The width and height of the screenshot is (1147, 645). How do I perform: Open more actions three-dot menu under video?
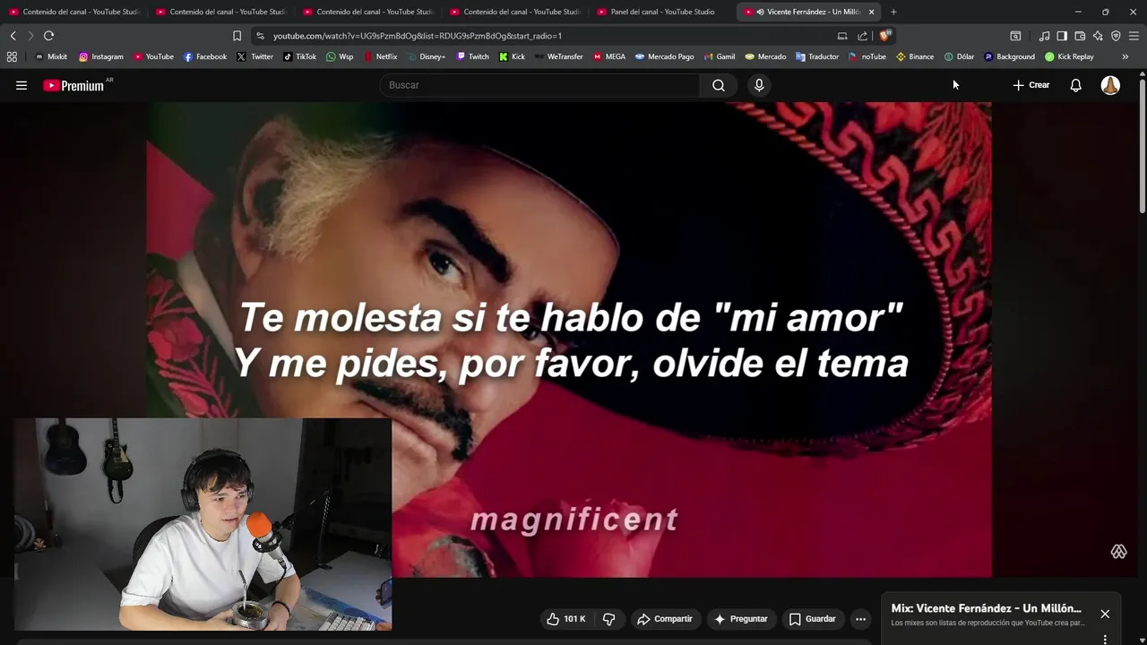[860, 619]
